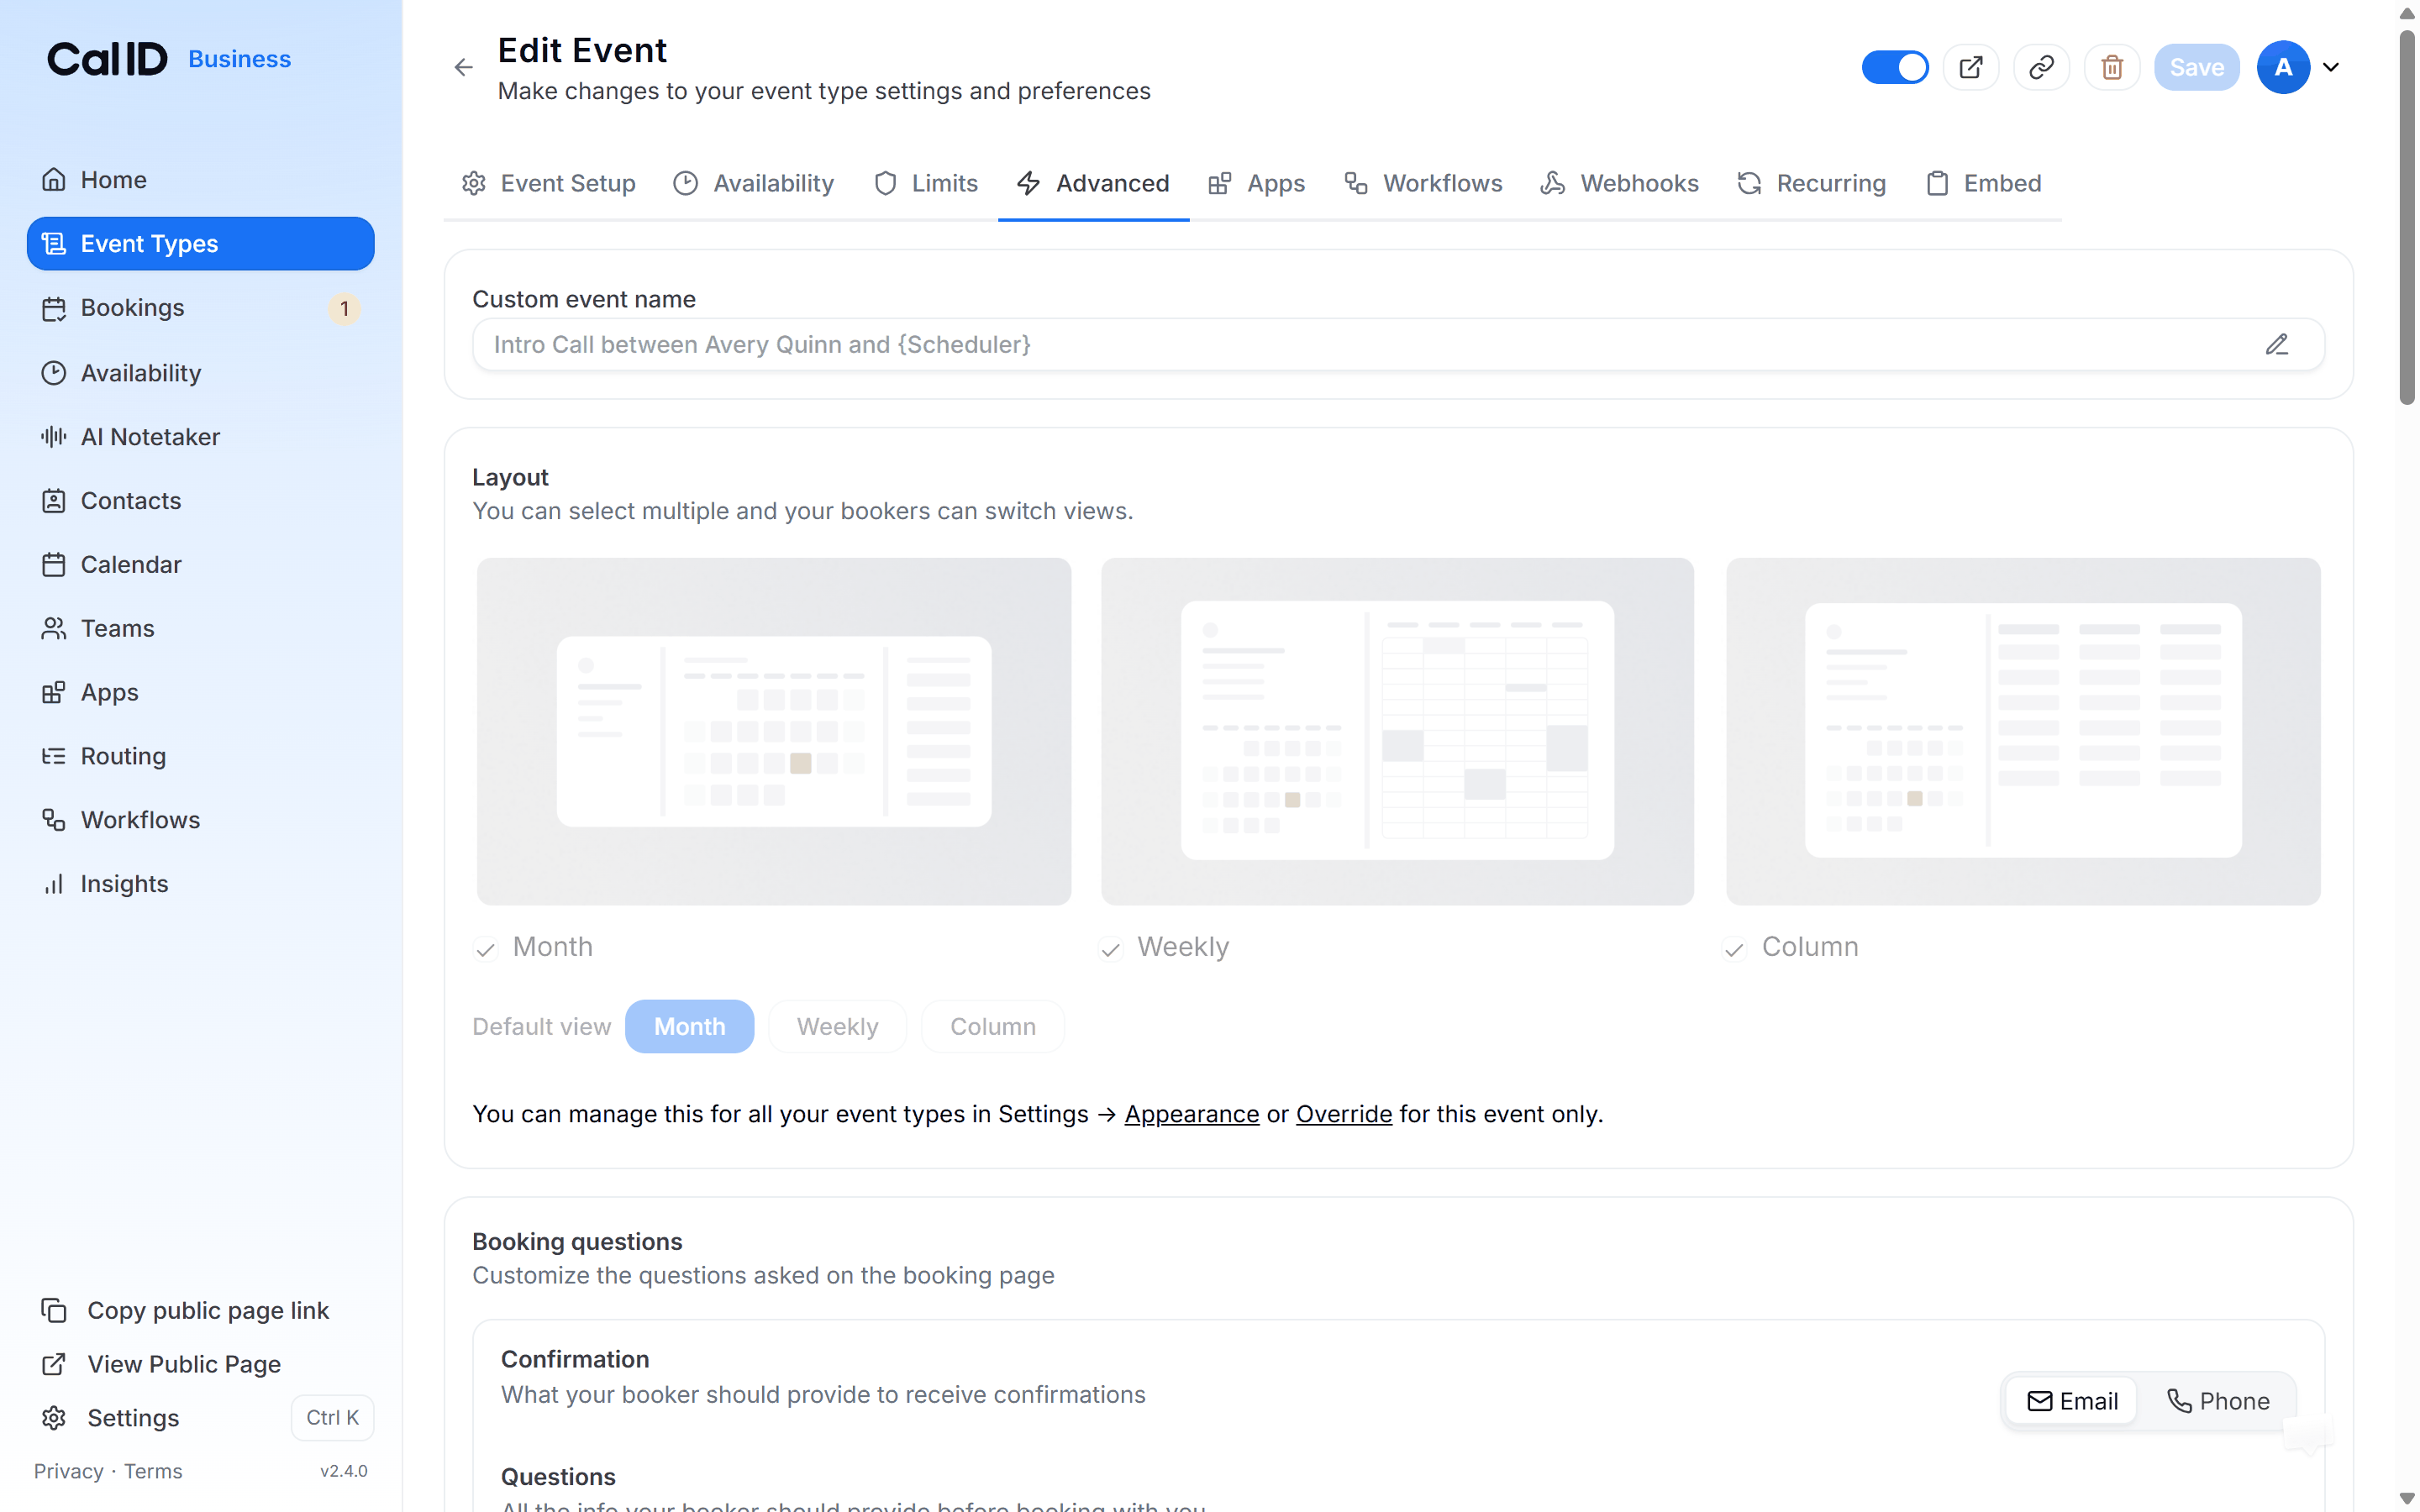Image resolution: width=2420 pixels, height=1512 pixels.
Task: Open Insights in the sidebar
Action: tap(200, 884)
